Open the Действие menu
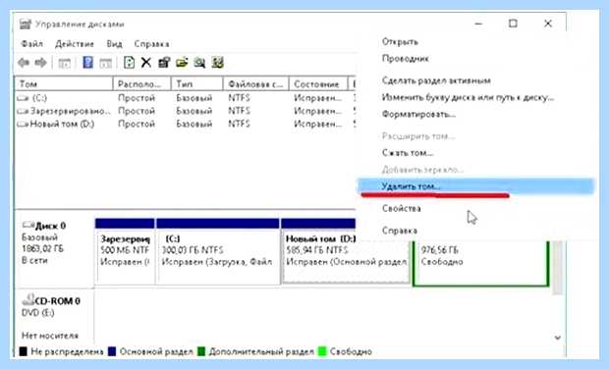 point(75,44)
